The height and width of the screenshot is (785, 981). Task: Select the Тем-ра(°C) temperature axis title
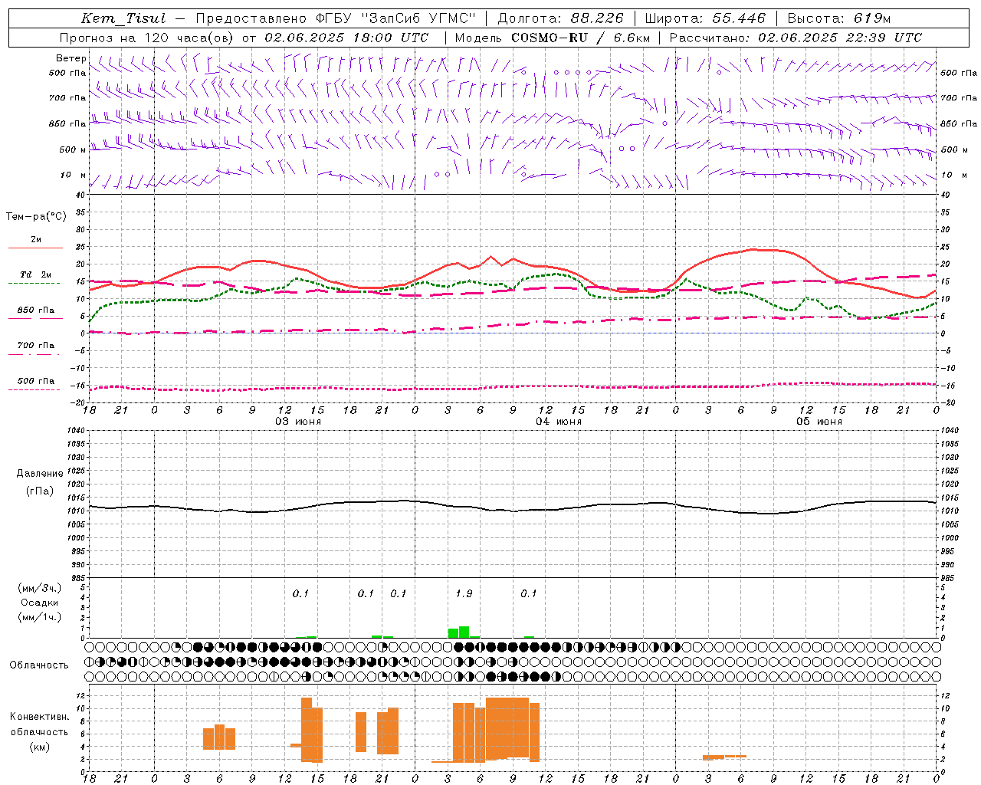tap(36, 217)
